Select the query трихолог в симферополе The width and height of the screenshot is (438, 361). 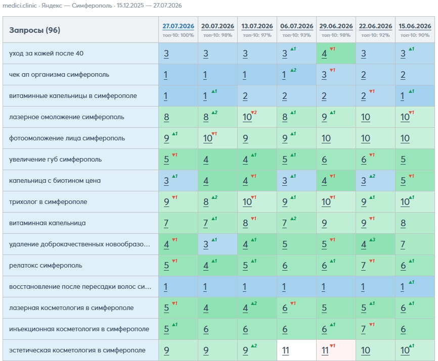(x=48, y=202)
